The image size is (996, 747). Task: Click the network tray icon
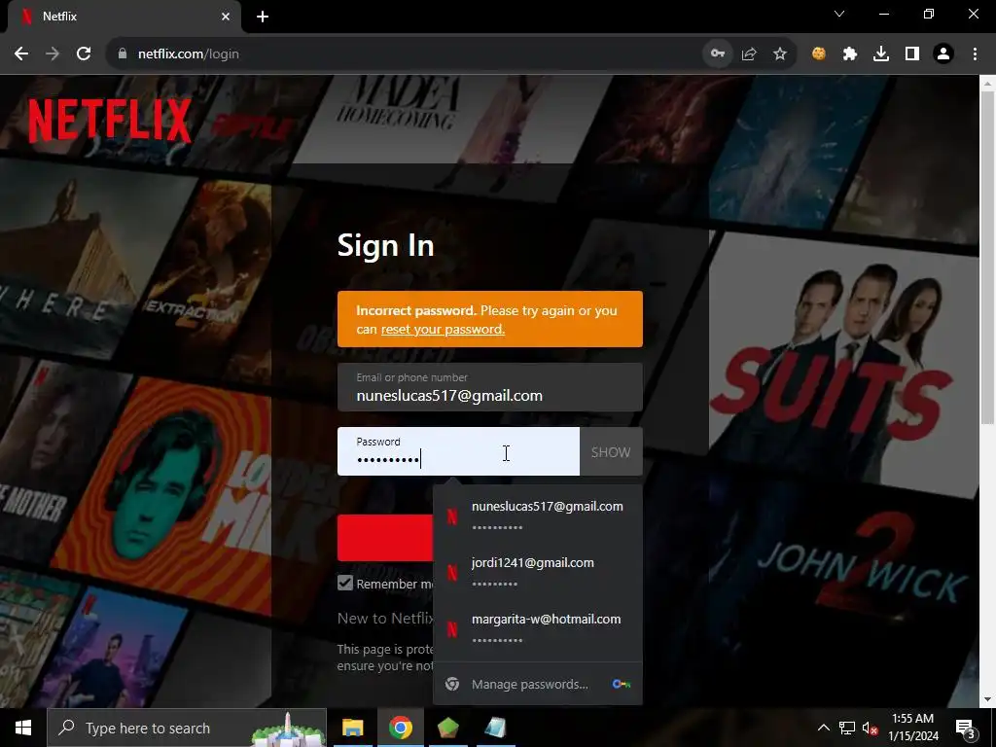pos(847,728)
